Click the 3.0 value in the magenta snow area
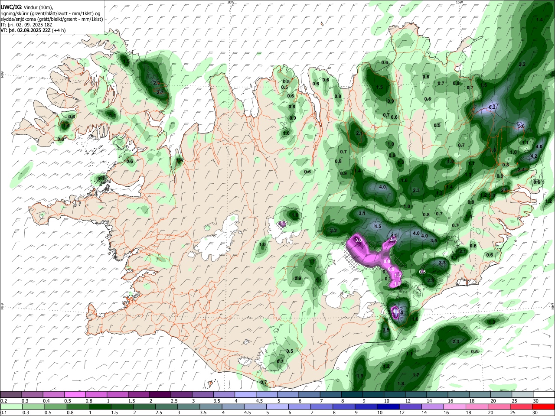Screen dimensions: 555x416 pyautogui.click(x=358, y=240)
